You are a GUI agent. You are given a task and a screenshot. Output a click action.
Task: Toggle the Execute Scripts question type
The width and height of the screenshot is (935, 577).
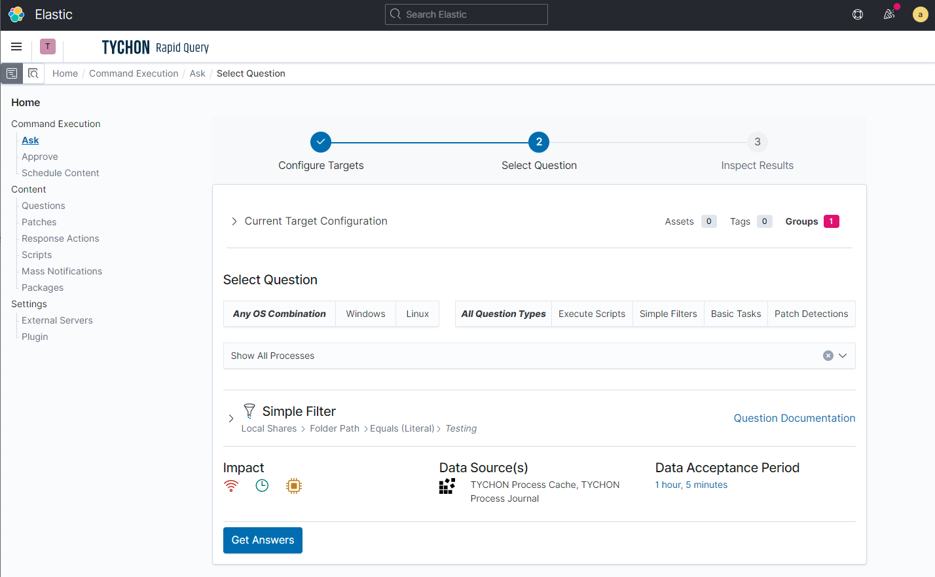coord(592,314)
